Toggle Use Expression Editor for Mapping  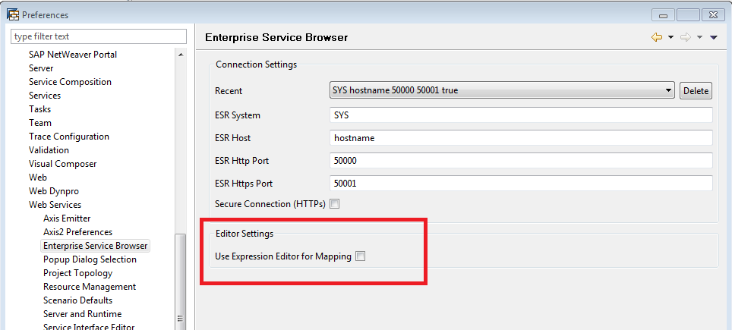361,256
